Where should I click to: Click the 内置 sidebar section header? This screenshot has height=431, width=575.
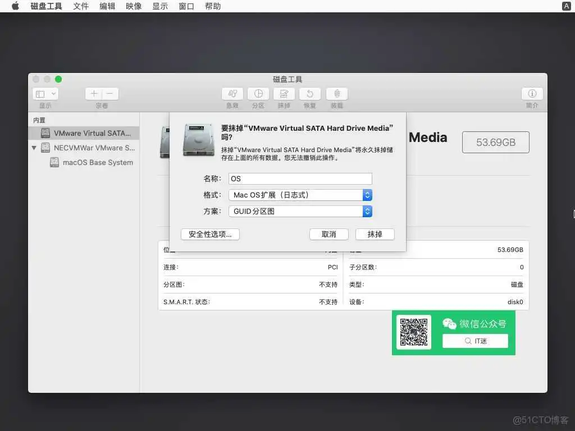[39, 120]
